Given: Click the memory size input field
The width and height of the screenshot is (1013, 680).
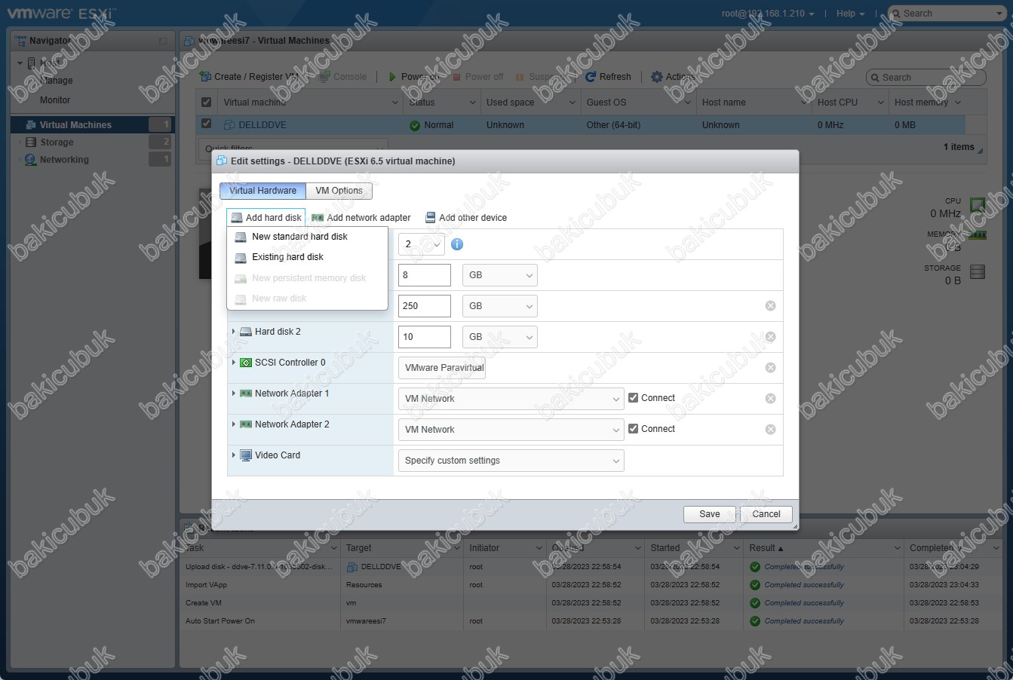Looking at the screenshot, I should 424,275.
